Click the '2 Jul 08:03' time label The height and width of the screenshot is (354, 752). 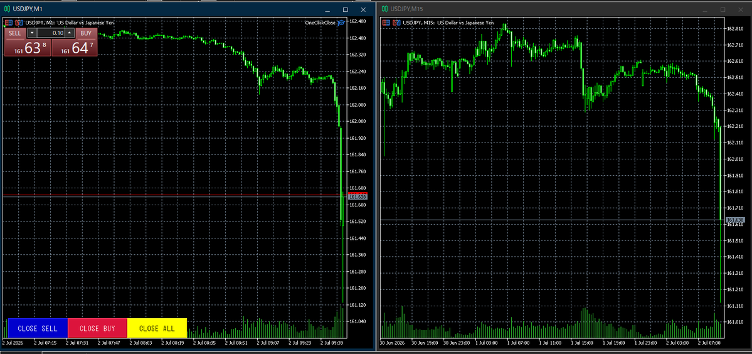point(140,343)
